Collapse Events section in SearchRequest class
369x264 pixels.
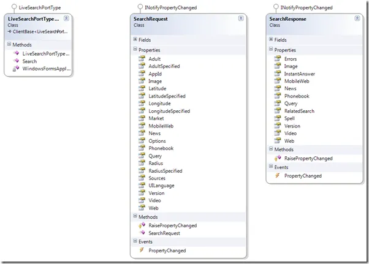(135, 241)
